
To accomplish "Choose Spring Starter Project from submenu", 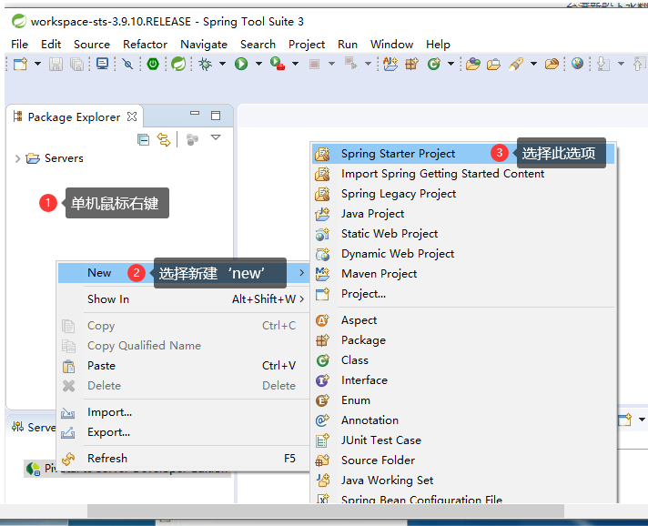I will 463,154.
